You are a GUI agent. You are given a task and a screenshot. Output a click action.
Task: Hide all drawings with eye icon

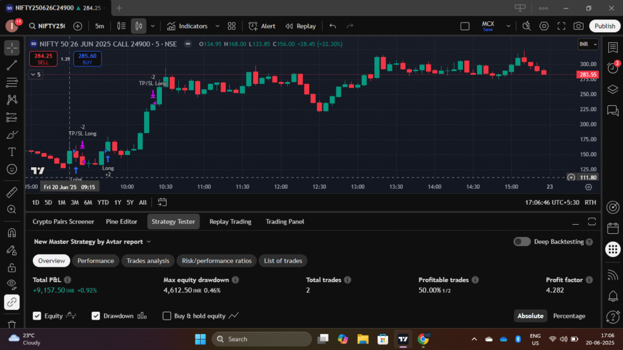click(x=12, y=284)
